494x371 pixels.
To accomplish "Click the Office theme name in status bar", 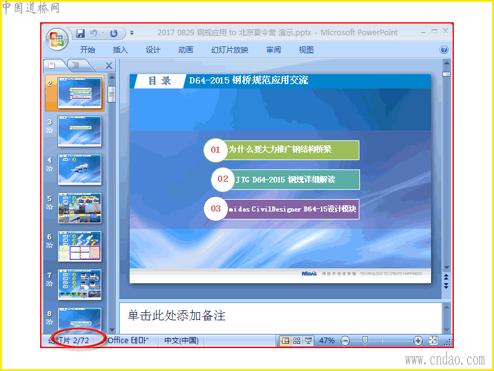I will [128, 341].
